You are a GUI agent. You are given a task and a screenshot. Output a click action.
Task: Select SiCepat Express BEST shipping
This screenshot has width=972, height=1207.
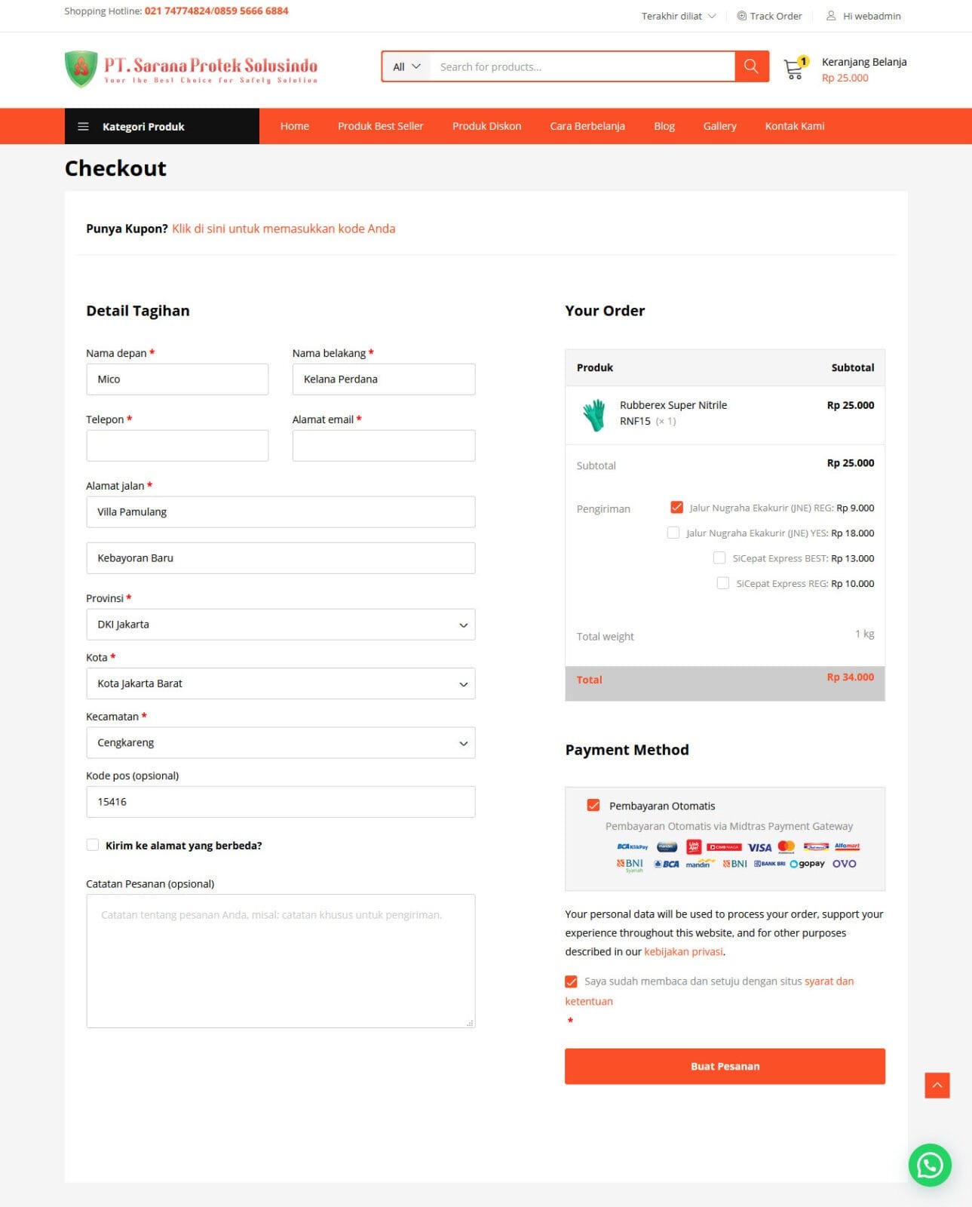(719, 558)
